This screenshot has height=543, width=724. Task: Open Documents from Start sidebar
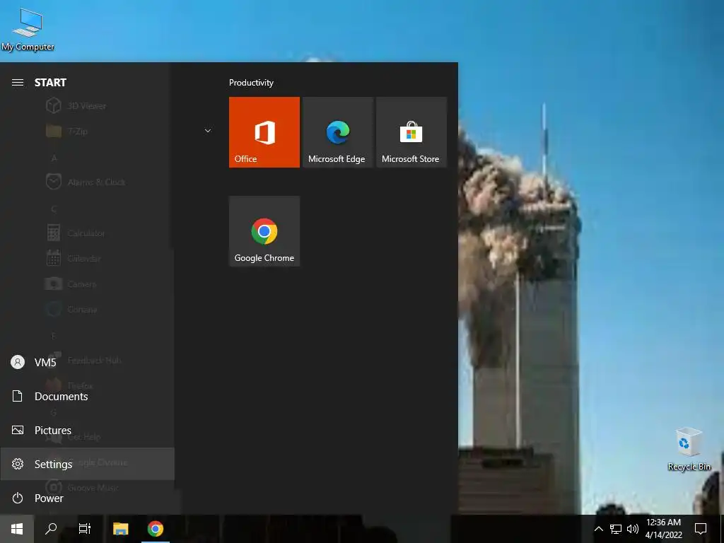coord(87,396)
